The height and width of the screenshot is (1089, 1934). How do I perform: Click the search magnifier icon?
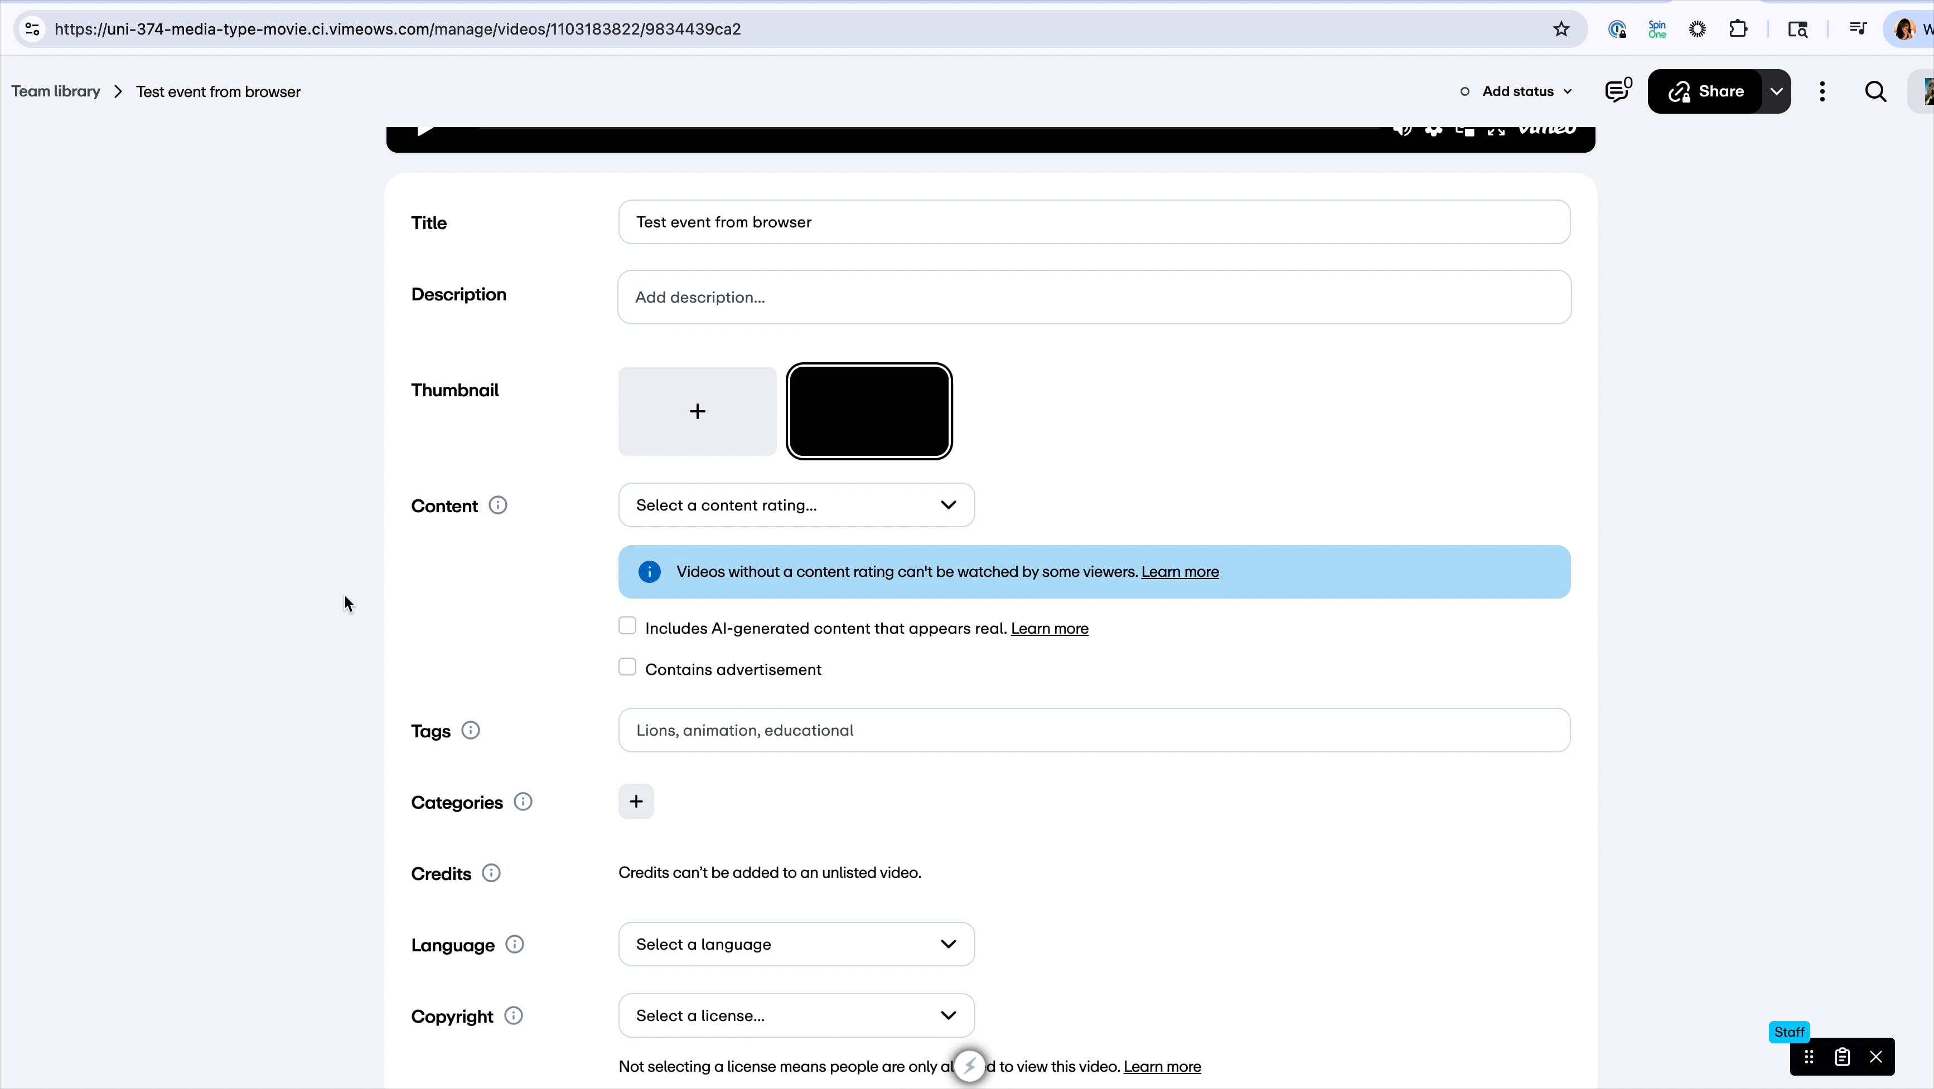(1875, 91)
